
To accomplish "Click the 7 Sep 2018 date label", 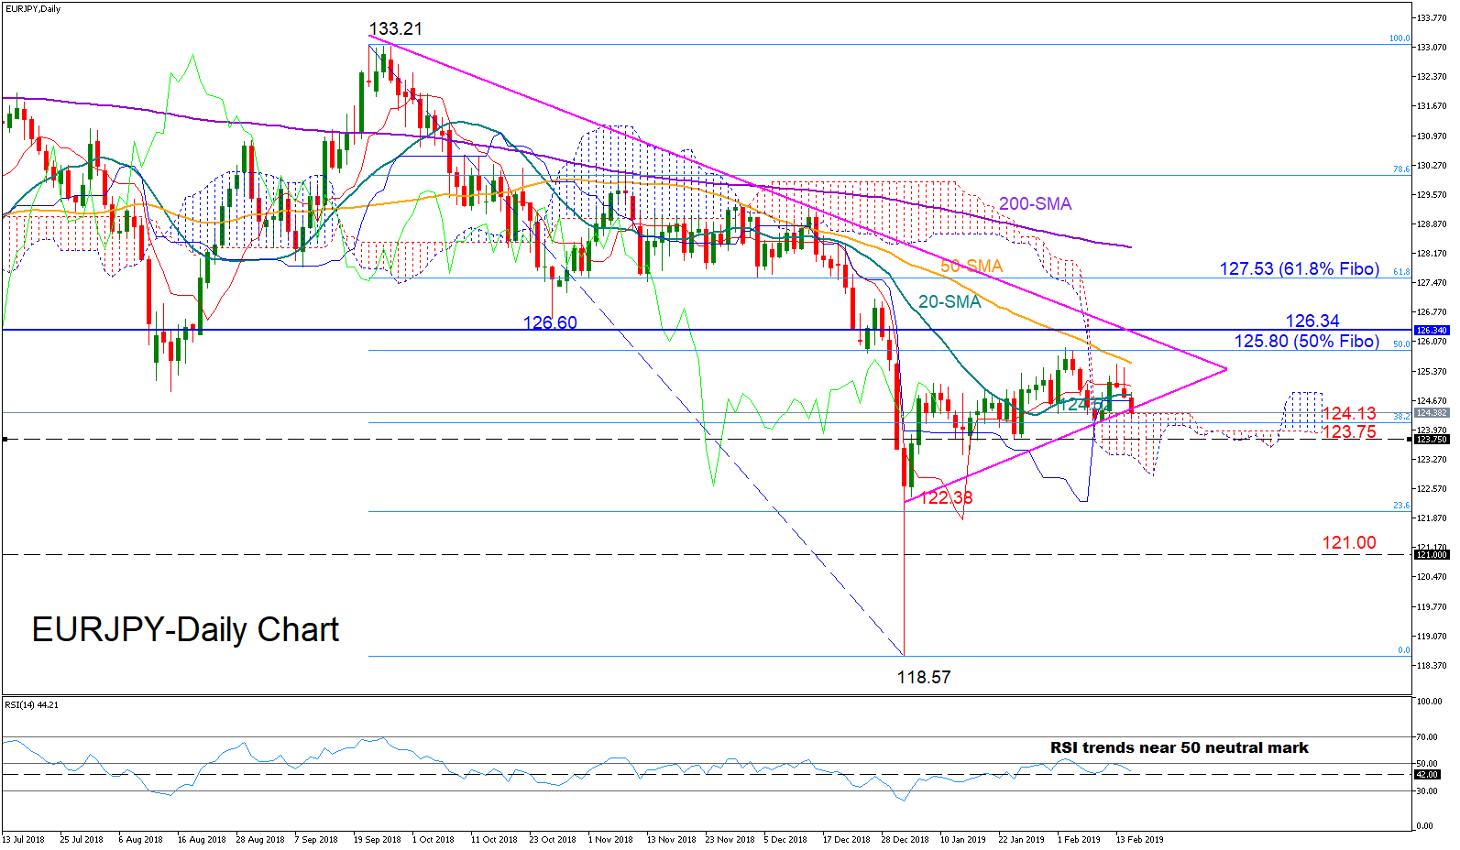I will coord(317,839).
